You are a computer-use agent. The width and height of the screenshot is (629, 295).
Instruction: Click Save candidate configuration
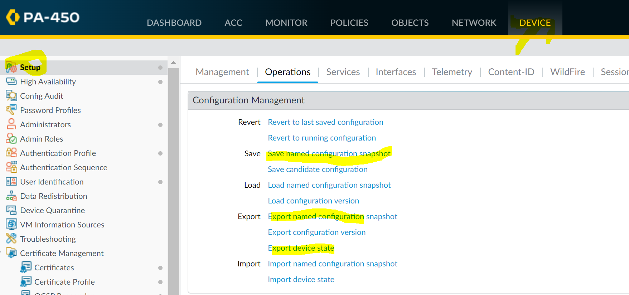pyautogui.click(x=318, y=169)
